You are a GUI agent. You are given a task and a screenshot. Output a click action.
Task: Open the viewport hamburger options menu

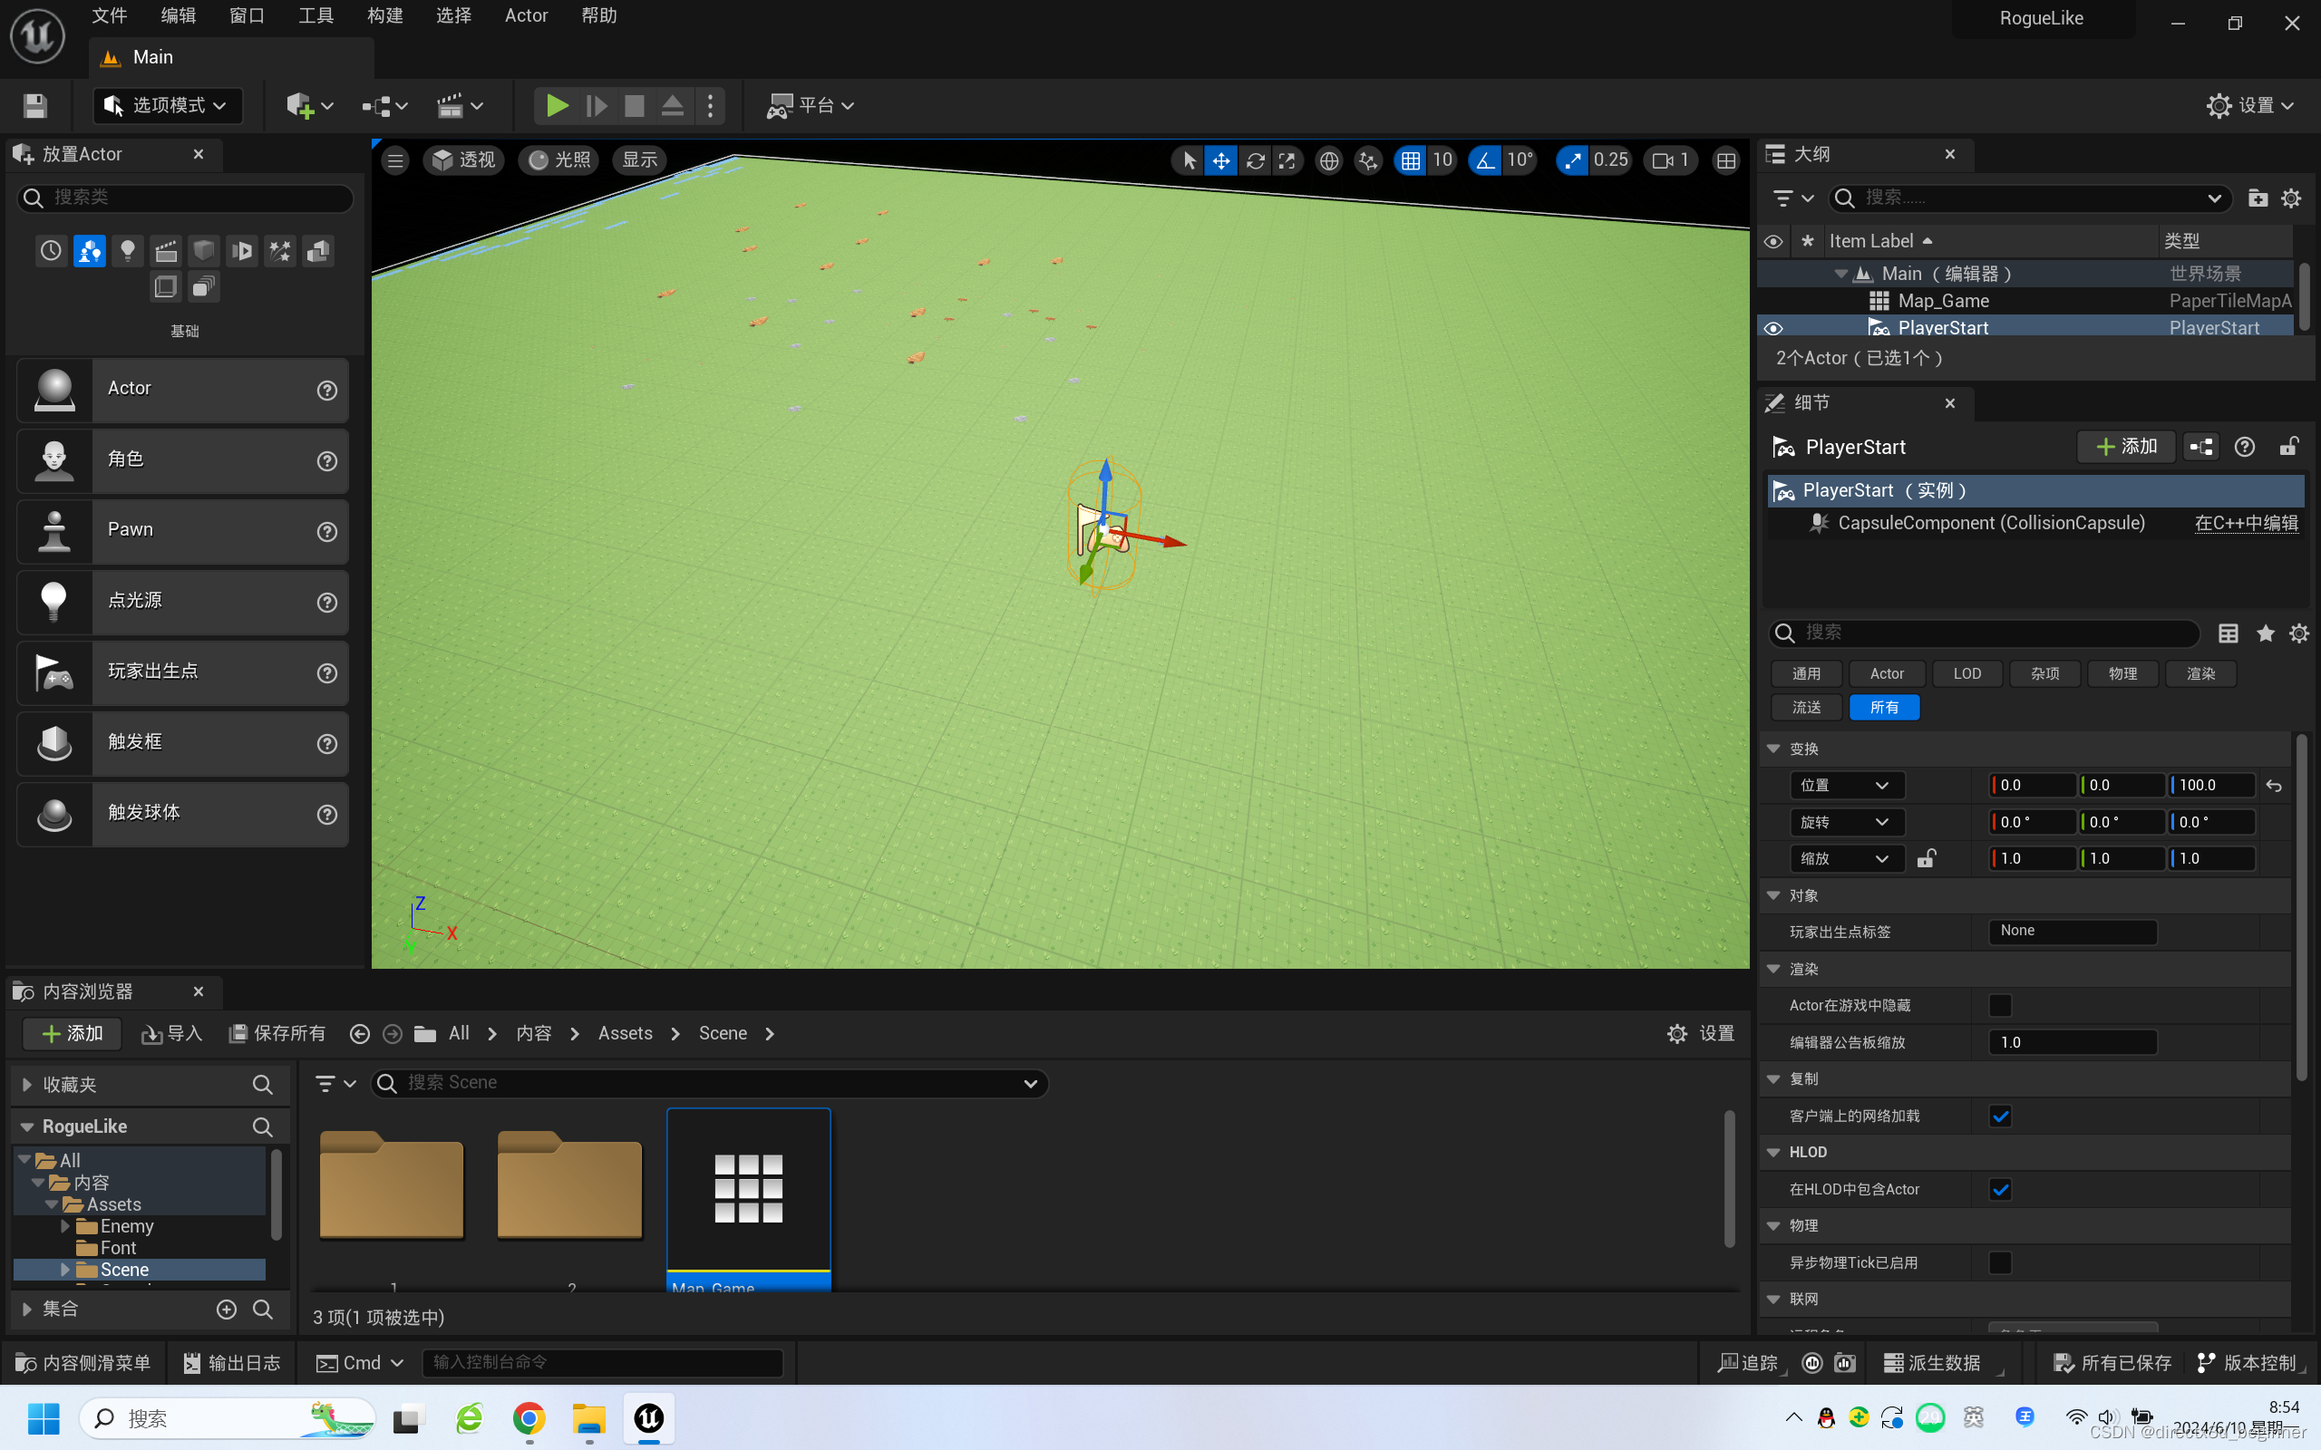point(395,161)
